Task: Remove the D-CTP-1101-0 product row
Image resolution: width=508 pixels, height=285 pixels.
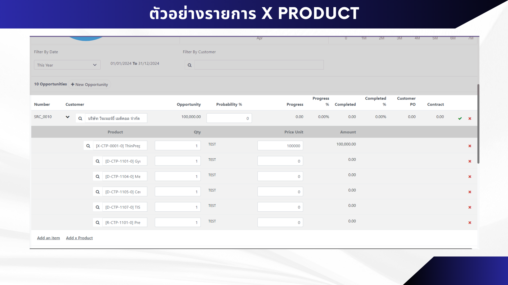Action: [470, 161]
